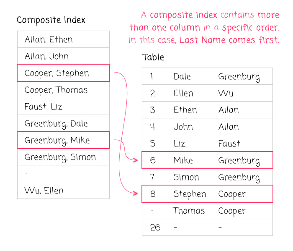293x251 pixels.
Task: Select table row 3 with Ethen Allan
Action: tap(207, 110)
